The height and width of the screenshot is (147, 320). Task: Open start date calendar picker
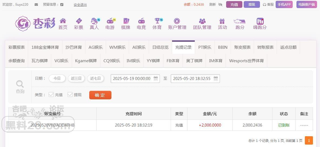(156, 79)
